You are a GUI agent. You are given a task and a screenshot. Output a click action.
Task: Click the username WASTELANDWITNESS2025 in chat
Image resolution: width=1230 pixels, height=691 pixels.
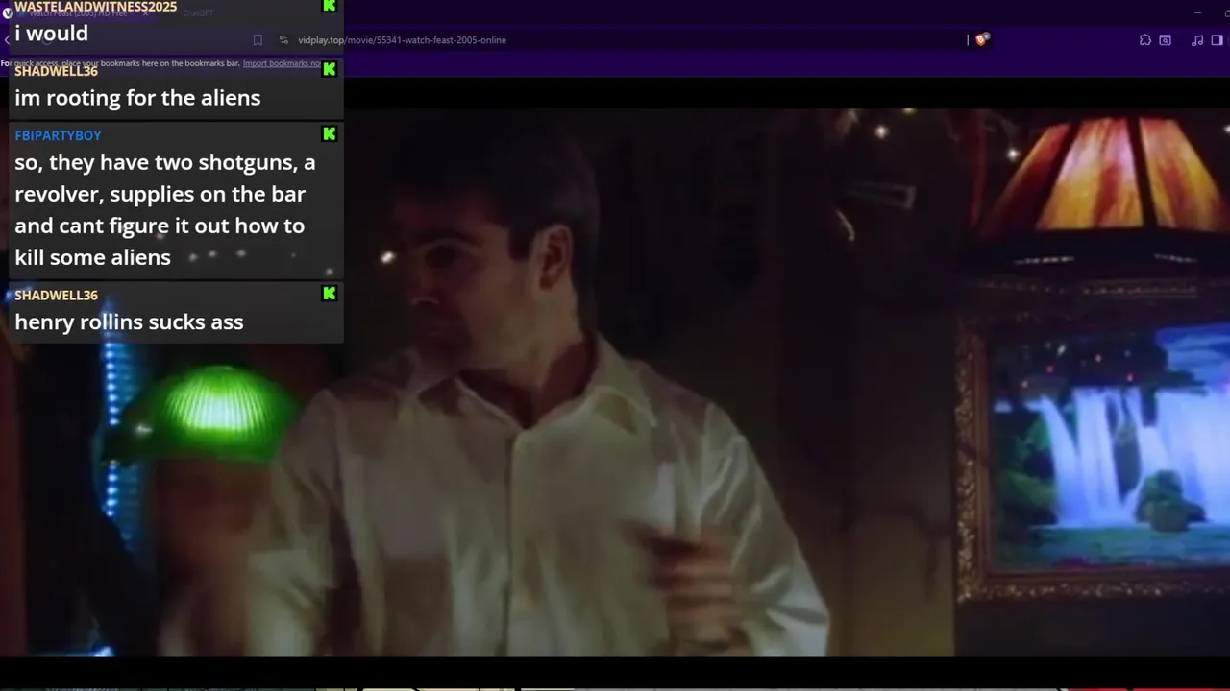point(95,7)
